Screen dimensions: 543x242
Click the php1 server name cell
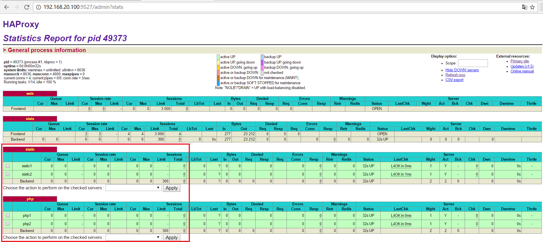(x=27, y=215)
